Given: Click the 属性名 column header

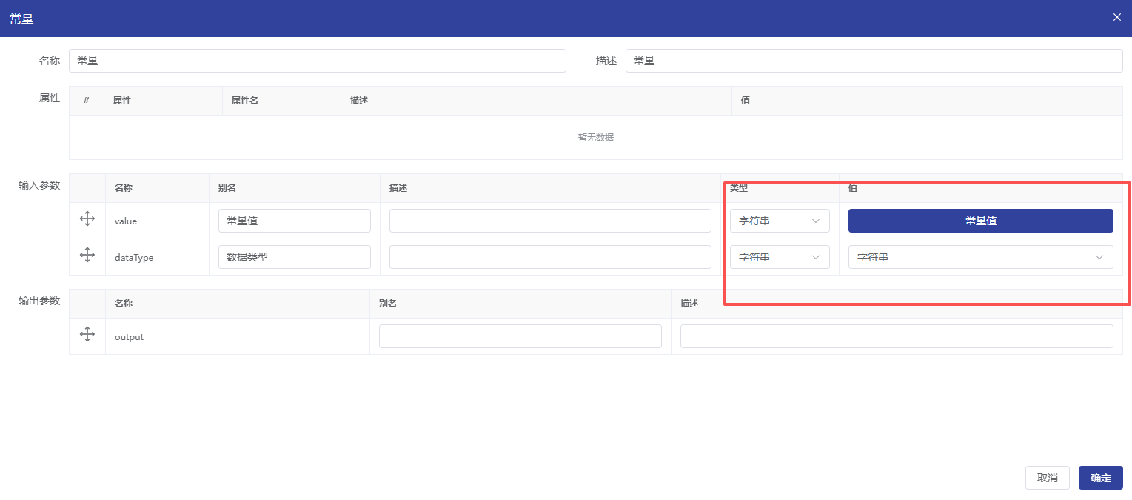Looking at the screenshot, I should pos(245,101).
